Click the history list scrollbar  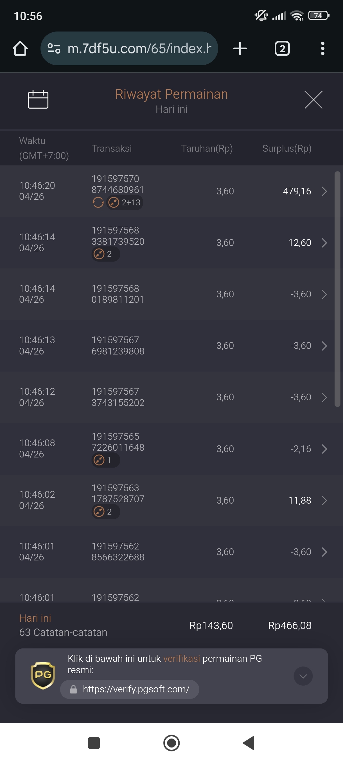pyautogui.click(x=337, y=289)
